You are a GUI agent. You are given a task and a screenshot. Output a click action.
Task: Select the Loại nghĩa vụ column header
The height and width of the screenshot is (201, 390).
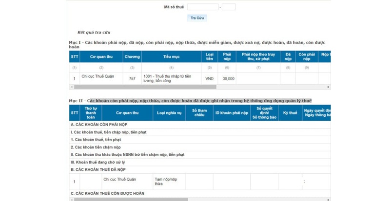click(x=169, y=112)
